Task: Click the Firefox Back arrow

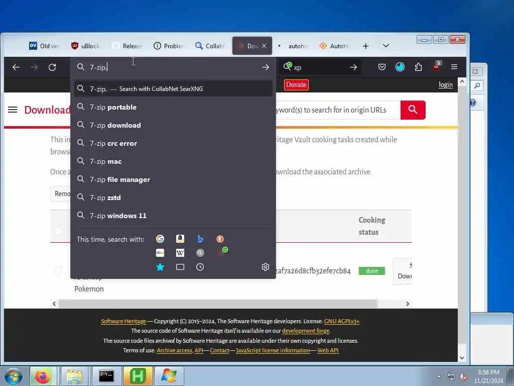Action: (16, 67)
